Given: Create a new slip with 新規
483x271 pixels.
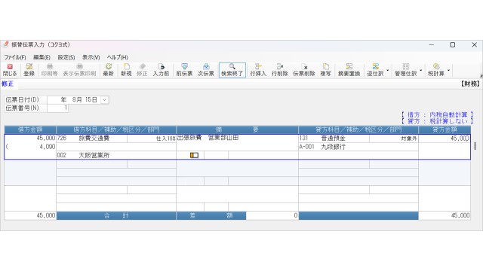Looking at the screenshot, I should pyautogui.click(x=126, y=70).
